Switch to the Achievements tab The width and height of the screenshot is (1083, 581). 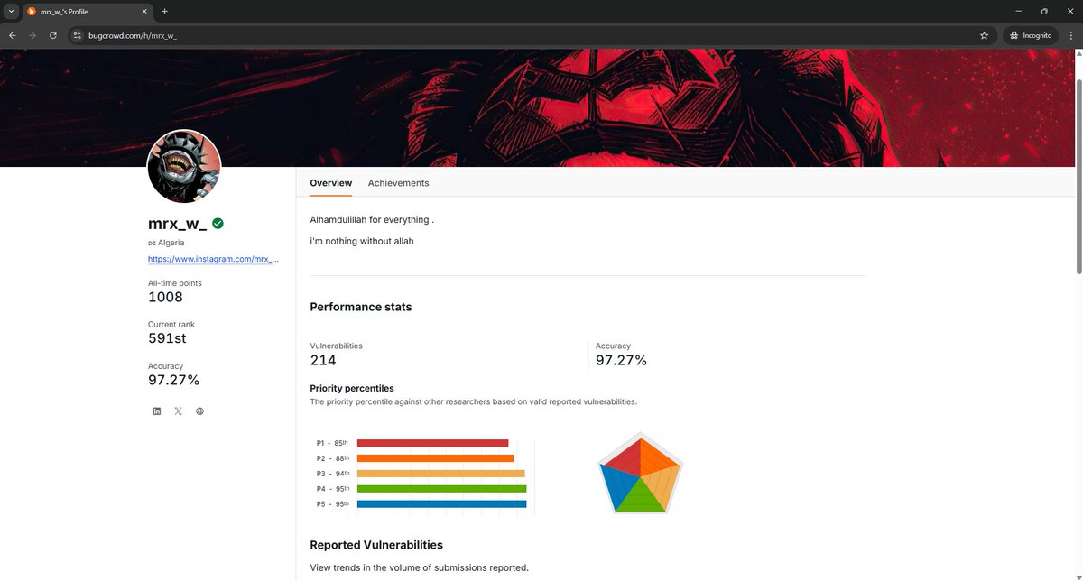[398, 183]
